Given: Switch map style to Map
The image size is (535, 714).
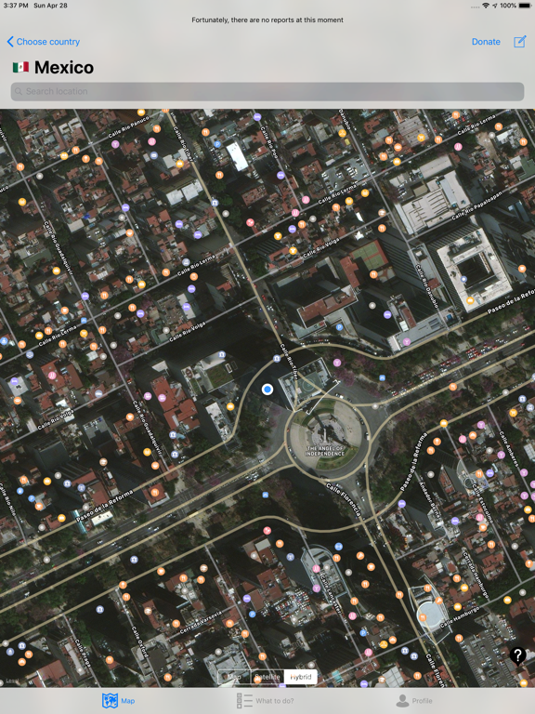Looking at the screenshot, I should (234, 677).
